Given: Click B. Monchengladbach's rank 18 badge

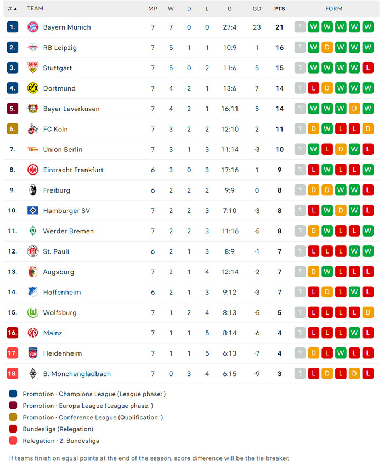Looking at the screenshot, I should 13,374.
